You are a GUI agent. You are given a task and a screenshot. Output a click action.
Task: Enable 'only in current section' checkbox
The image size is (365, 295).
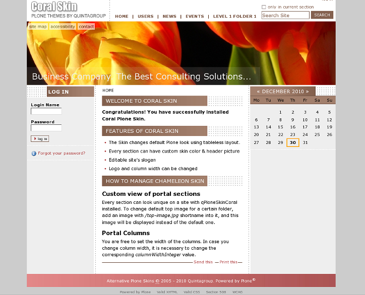tap(264, 7)
